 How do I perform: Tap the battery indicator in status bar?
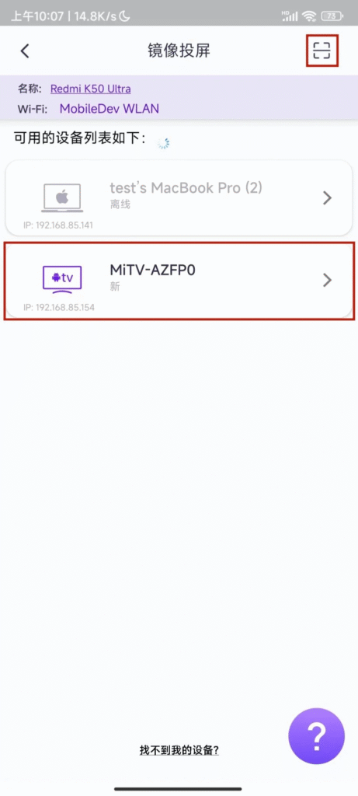point(332,17)
